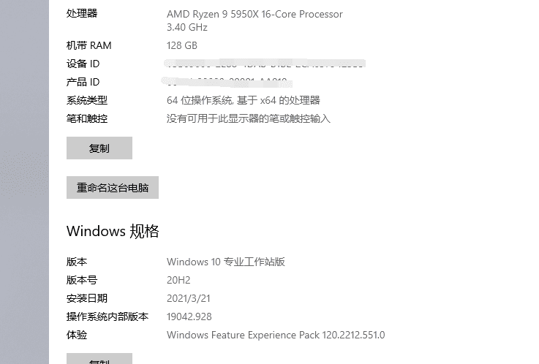Viewport: 539px width, 364px height.
Task: Click the 没有可用于此显示器的笔或触控输入 text
Action: [249, 118]
